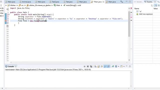Select the Expressions view tab
The width and height of the screenshot is (160, 90).
click(149, 2)
